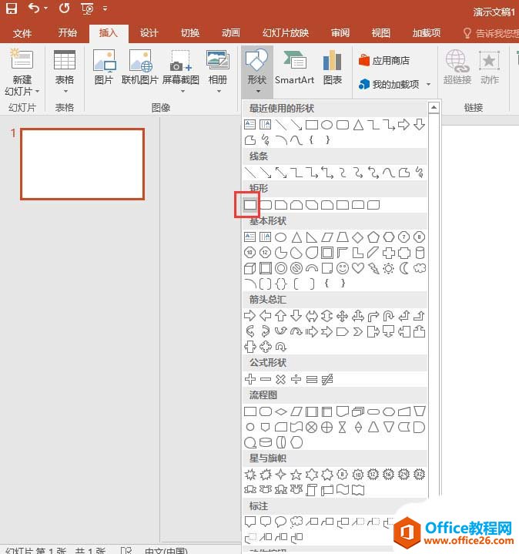
Task: Select the minus sign in 公式形状
Action: 266,379
